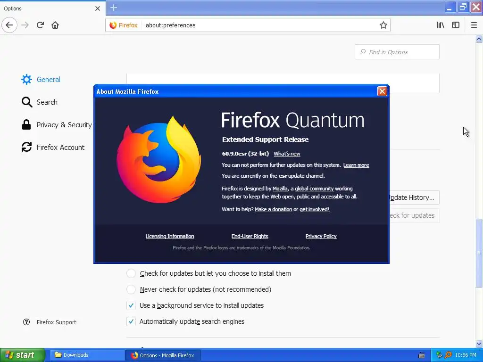Open a new tab with the plus
The image size is (483, 362).
click(x=114, y=8)
